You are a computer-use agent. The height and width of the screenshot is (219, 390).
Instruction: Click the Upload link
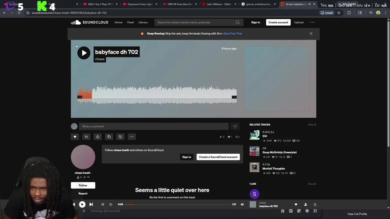[299, 22]
